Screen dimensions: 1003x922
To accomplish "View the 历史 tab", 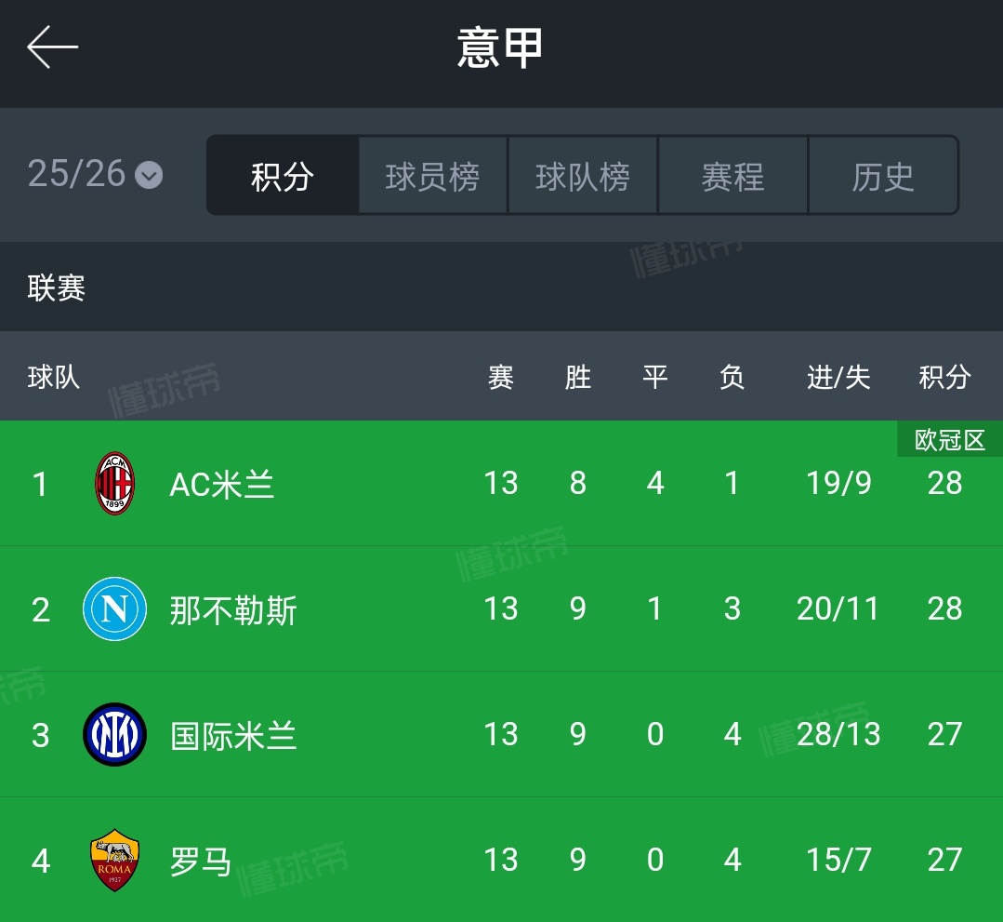I will (x=883, y=175).
